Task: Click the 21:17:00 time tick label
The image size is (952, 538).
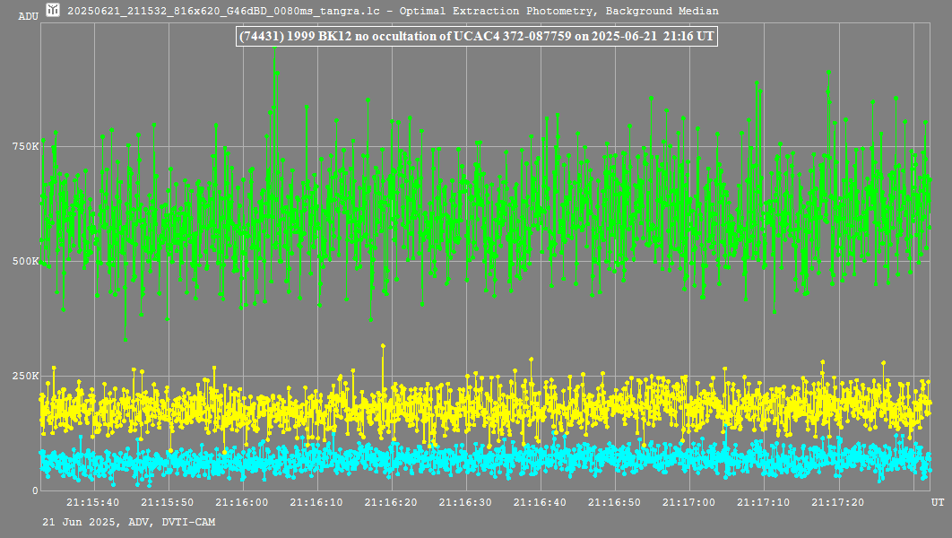Action: coord(689,505)
